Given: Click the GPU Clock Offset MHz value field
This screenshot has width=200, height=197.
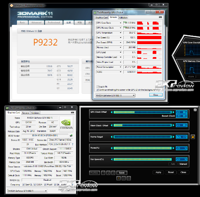Looking at the screenshot, I should [x=182, y=112].
